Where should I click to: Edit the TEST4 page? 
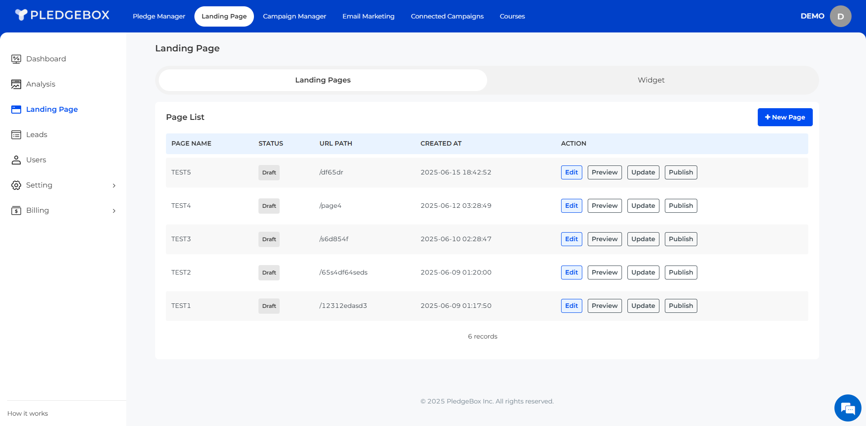tap(571, 206)
